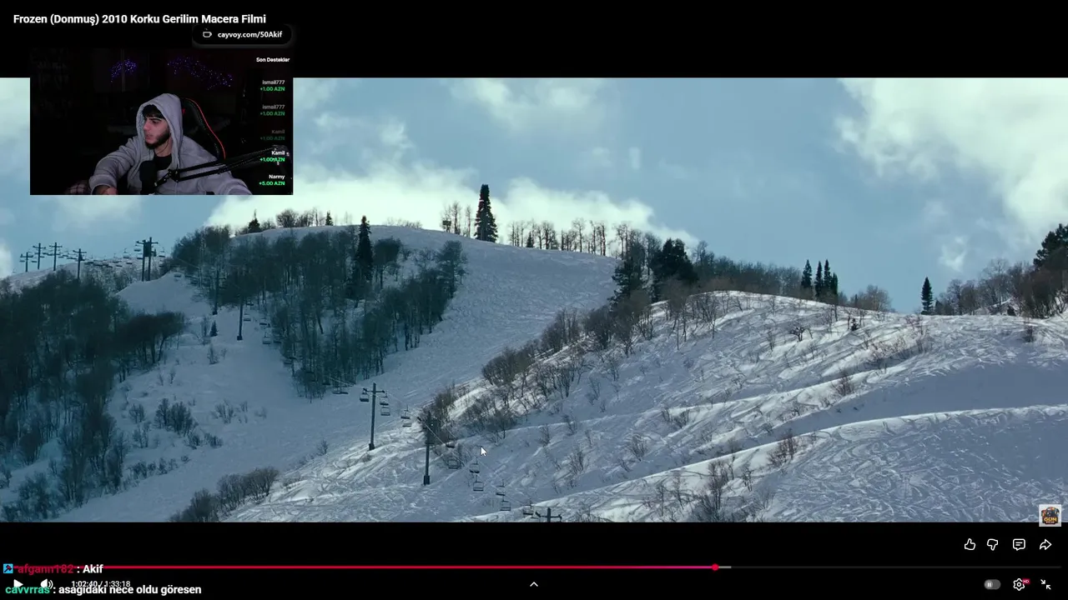The height and width of the screenshot is (600, 1068).
Task: Click the channel watermark in the video corner
Action: [x=1050, y=515]
